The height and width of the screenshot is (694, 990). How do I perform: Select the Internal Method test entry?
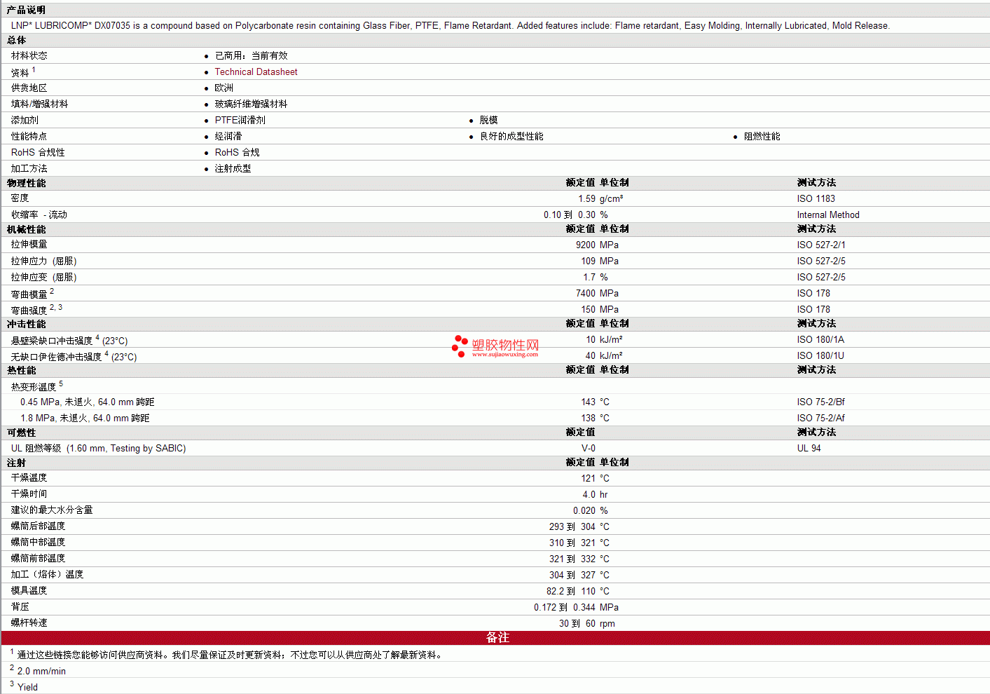(x=828, y=215)
